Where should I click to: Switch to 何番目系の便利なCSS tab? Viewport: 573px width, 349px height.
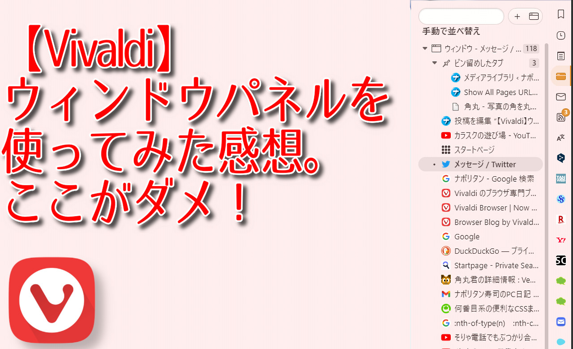pyautogui.click(x=480, y=308)
